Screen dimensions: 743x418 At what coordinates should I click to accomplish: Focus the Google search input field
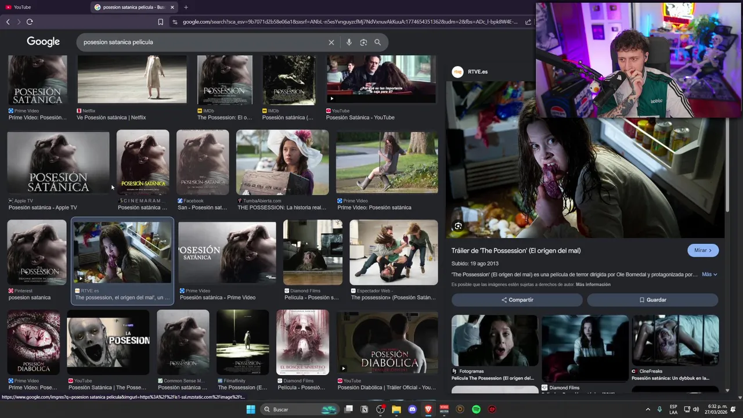[x=203, y=42]
